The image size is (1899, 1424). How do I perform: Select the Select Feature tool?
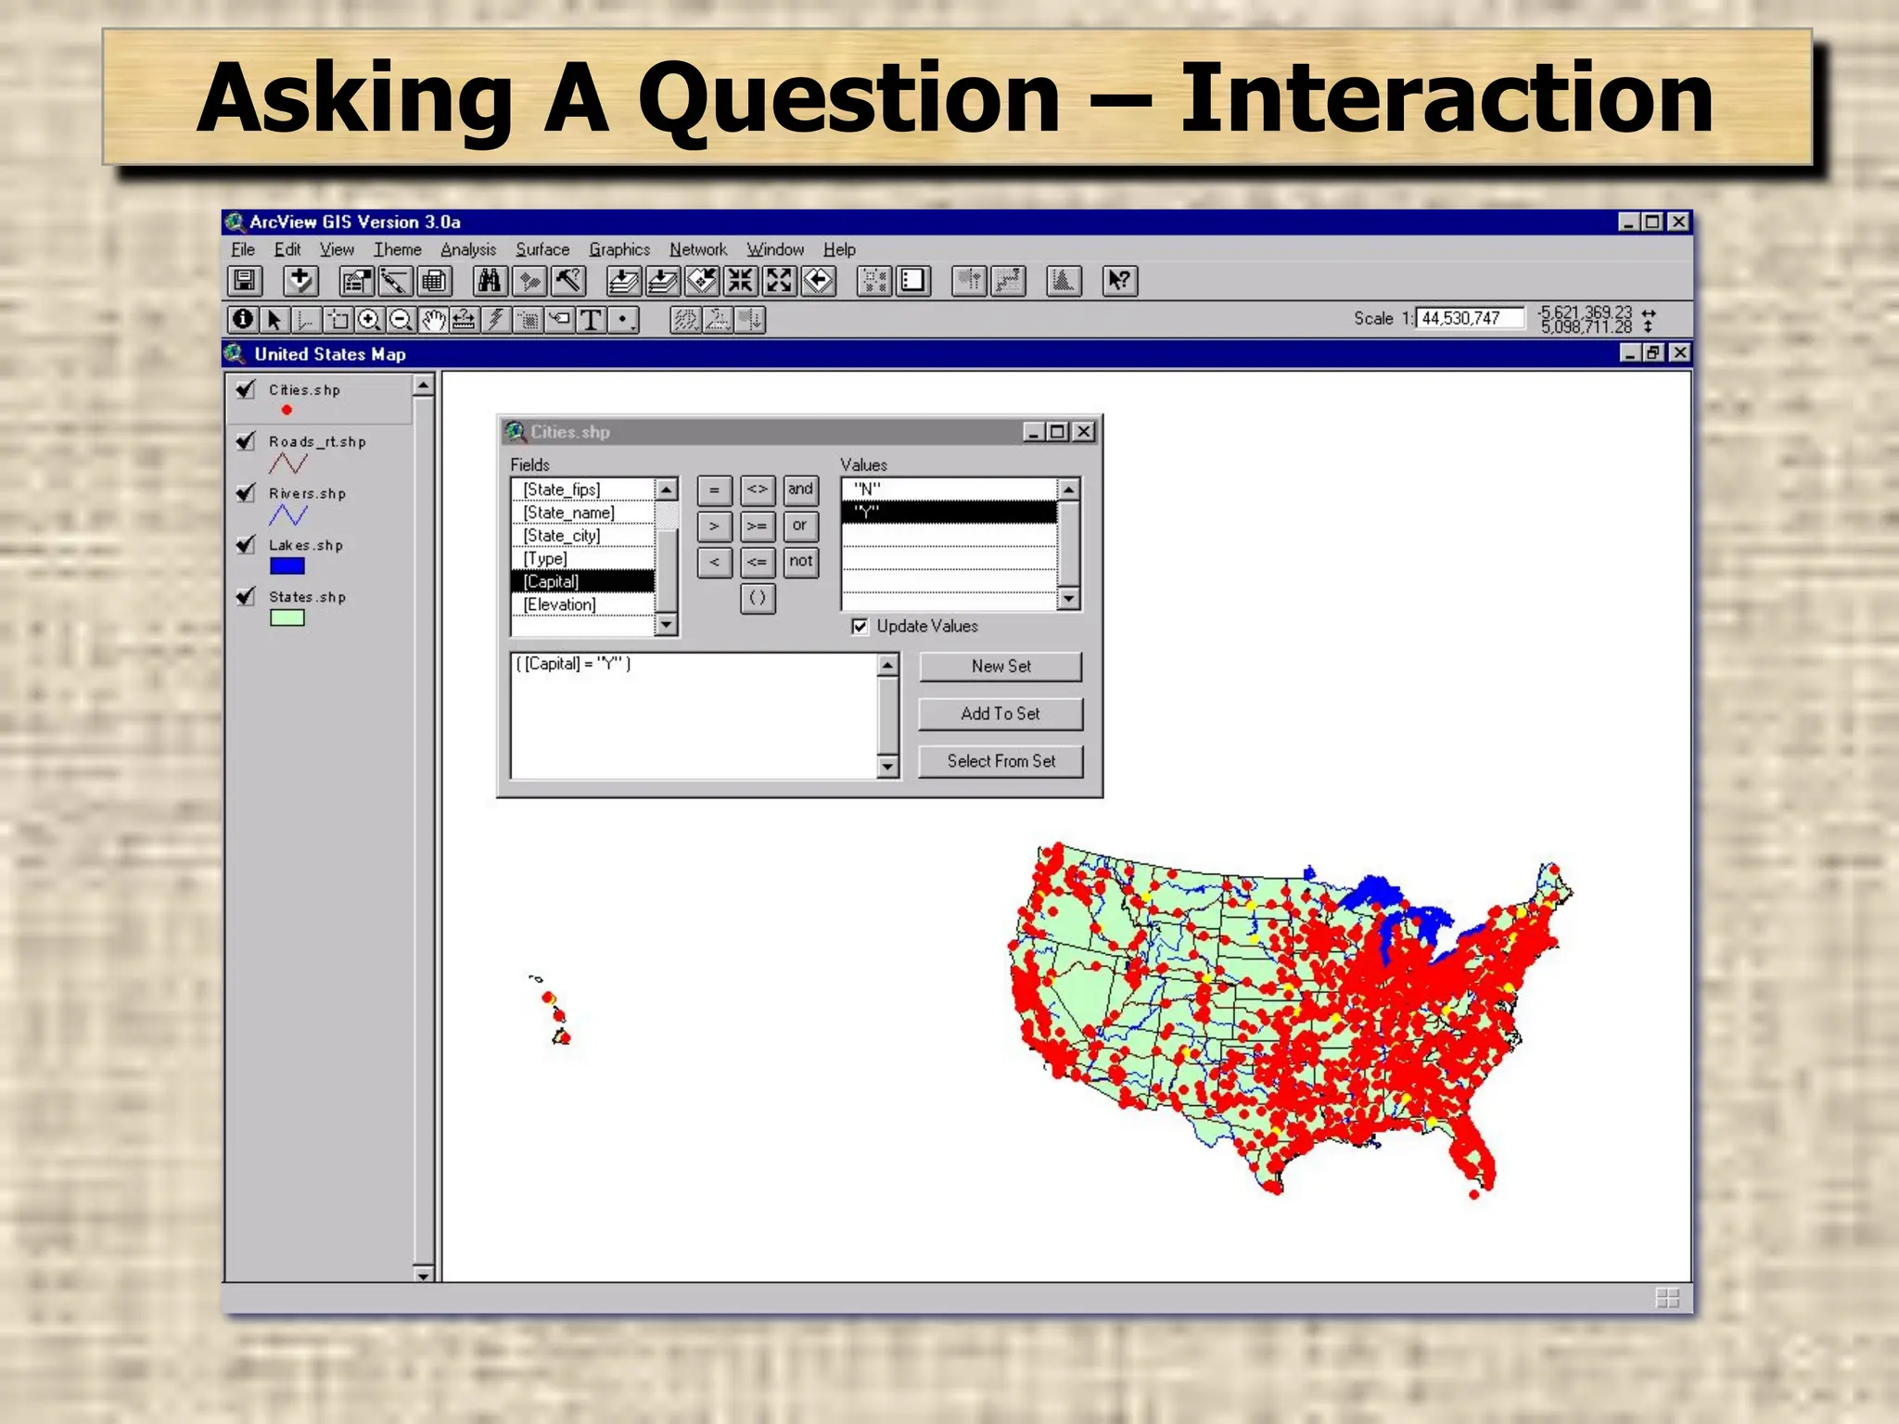point(338,320)
